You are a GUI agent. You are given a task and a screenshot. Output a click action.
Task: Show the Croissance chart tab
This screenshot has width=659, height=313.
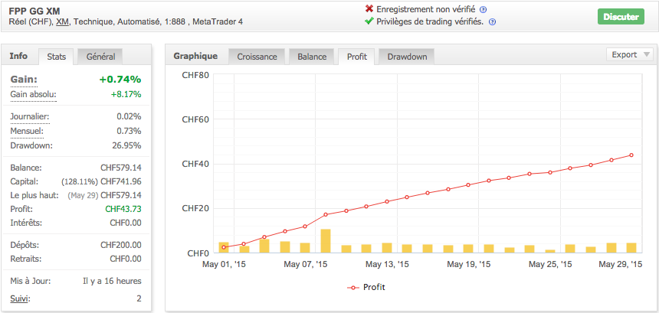pyautogui.click(x=257, y=57)
